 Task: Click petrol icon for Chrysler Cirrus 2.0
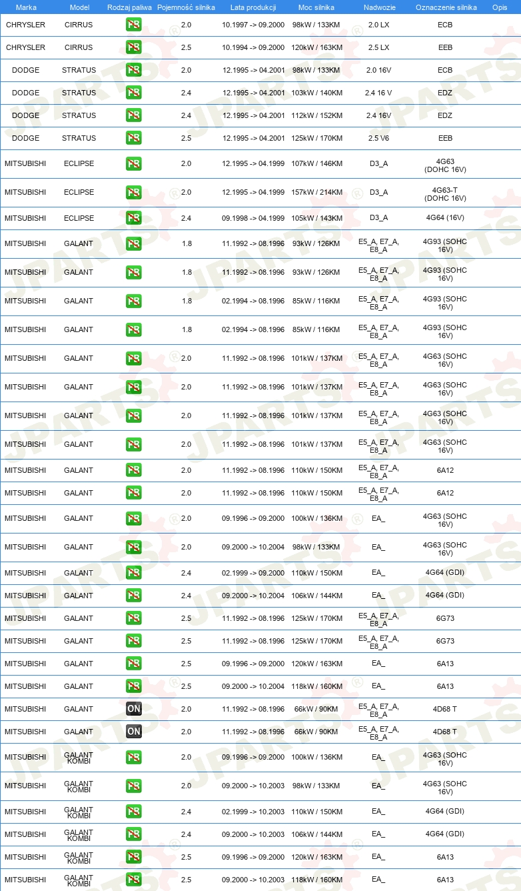134,25
